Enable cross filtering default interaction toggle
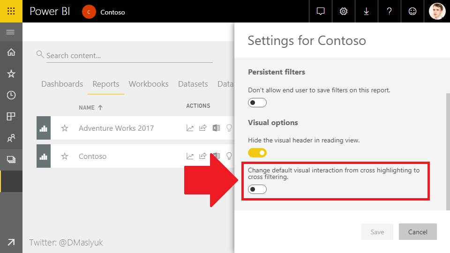Image resolution: width=450 pixels, height=253 pixels. 257,189
